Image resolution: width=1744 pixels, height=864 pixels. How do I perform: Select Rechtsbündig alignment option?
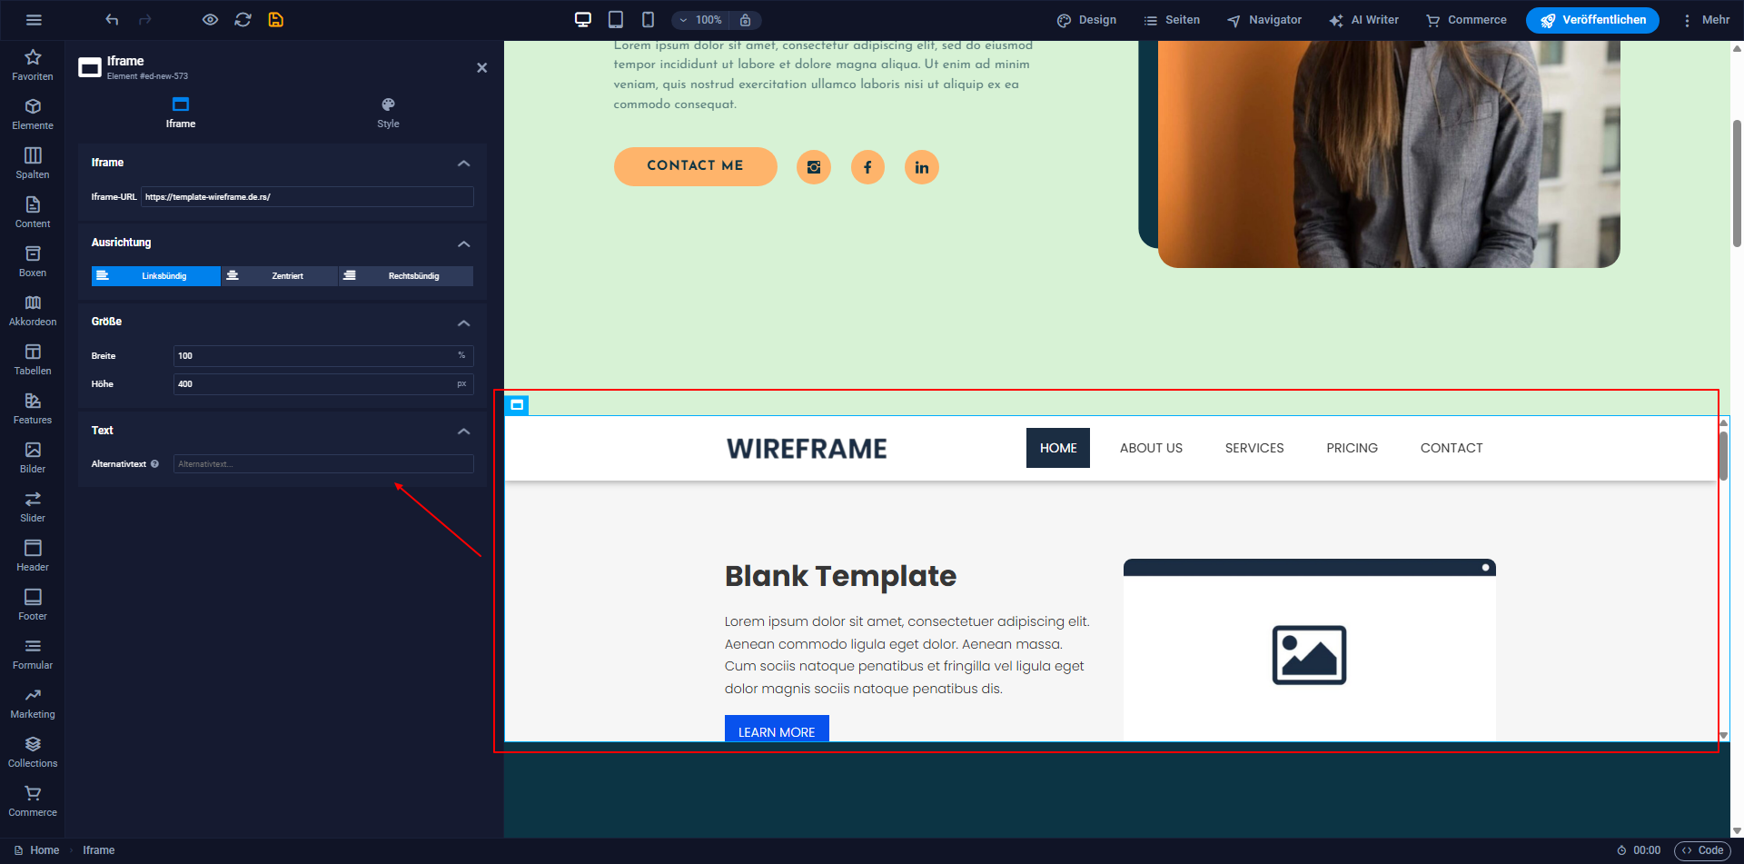point(406,276)
